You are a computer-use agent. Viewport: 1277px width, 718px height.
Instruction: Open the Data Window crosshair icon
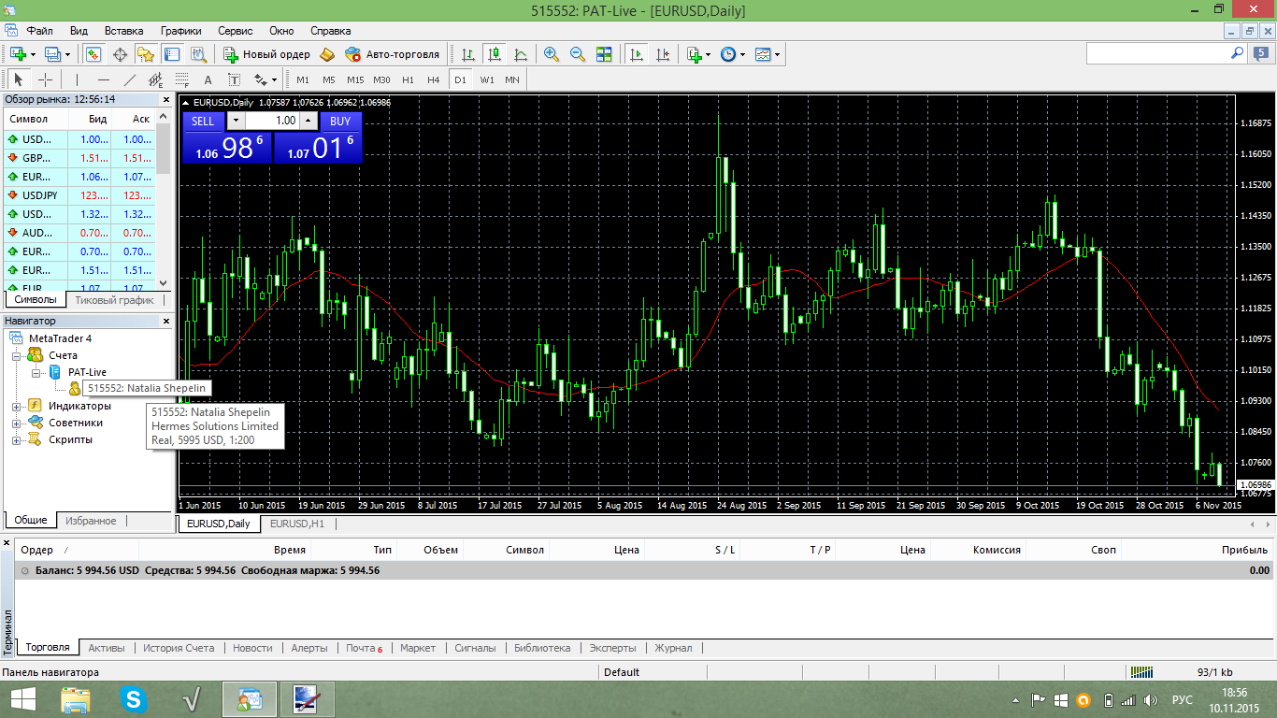click(x=120, y=54)
